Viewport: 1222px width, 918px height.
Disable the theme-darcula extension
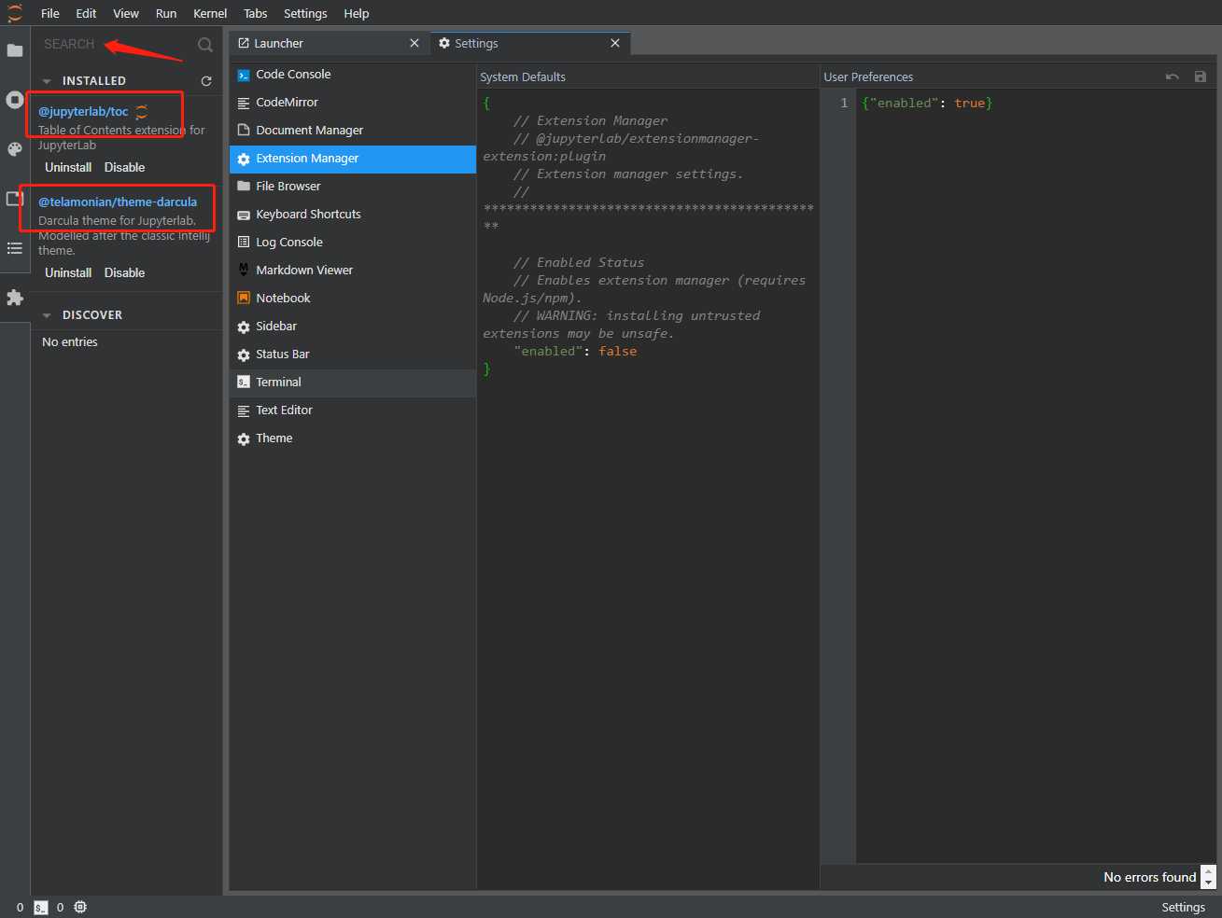pyautogui.click(x=124, y=273)
